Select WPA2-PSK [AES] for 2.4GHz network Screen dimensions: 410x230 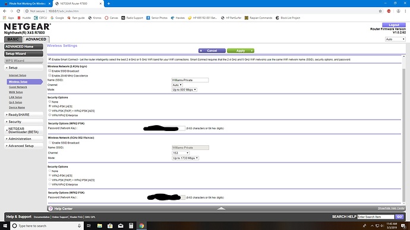tap(50, 106)
